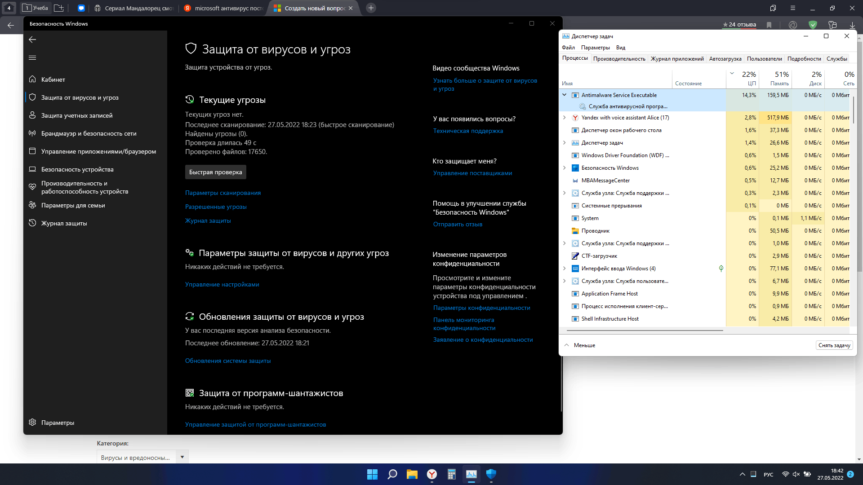
Task: Select Автозагрузка tab in Task Manager
Action: 724,58
